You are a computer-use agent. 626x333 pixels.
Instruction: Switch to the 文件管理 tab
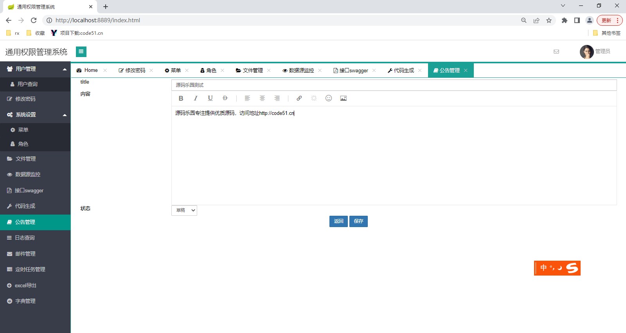[250, 71]
